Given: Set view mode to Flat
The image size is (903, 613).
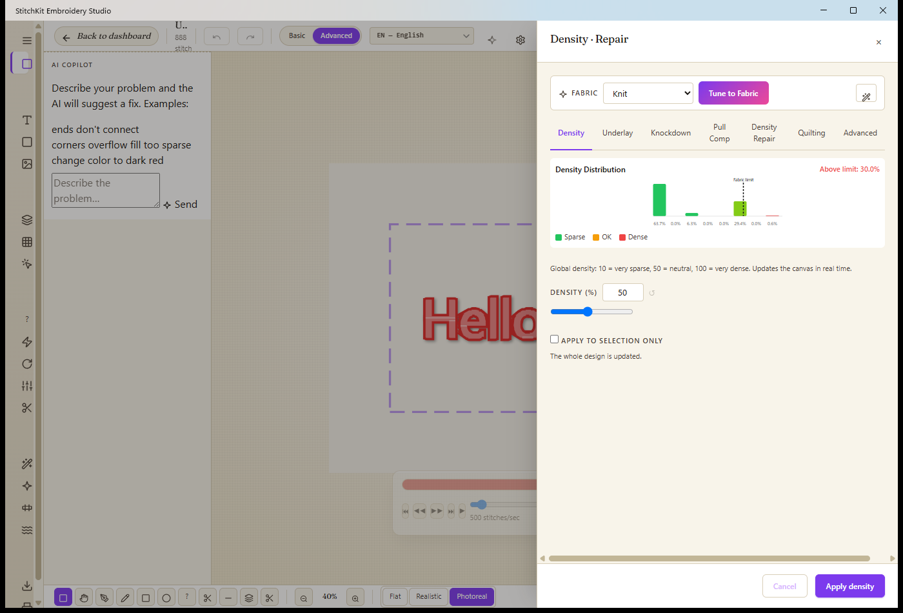Looking at the screenshot, I should pyautogui.click(x=395, y=597).
